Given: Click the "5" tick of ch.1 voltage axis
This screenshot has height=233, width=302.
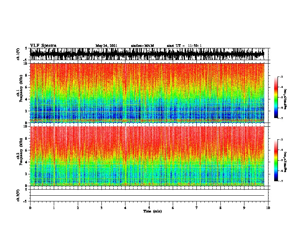Looking at the screenshot, I should pos(26,48).
